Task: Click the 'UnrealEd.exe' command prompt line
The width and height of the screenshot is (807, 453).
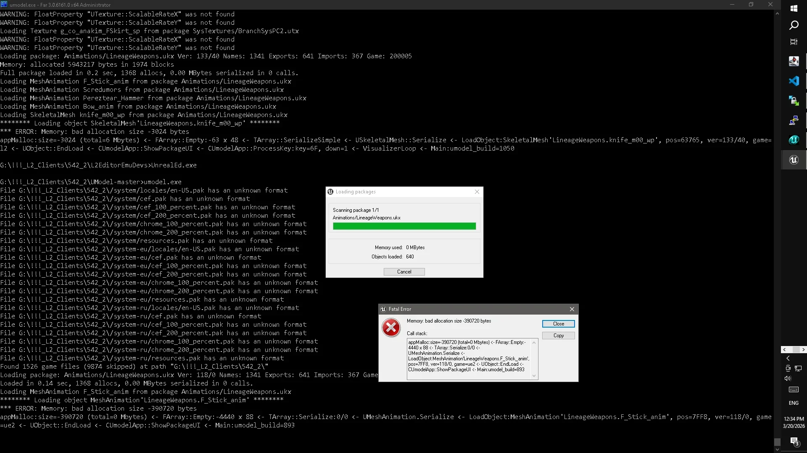Action: click(x=98, y=165)
